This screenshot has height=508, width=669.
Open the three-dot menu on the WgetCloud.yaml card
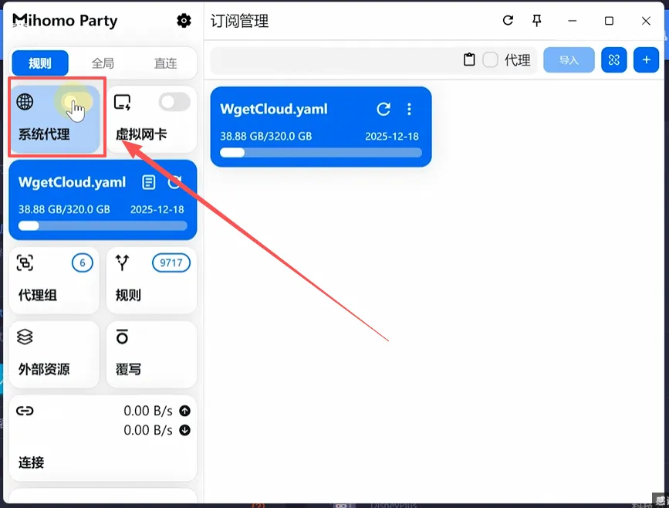point(410,110)
